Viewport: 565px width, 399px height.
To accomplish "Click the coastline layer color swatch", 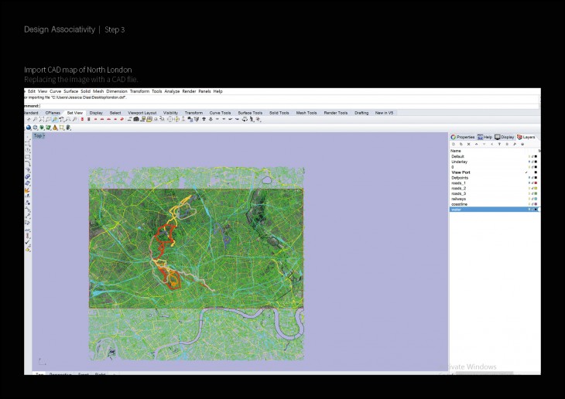I will 536,204.
